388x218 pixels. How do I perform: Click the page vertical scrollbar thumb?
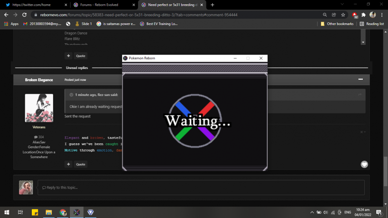pyautogui.click(x=385, y=171)
